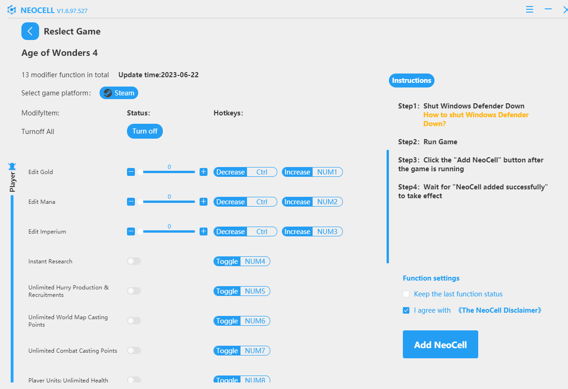The image size is (568, 389).
Task: Select the Player vertical tab
Action: [13, 181]
